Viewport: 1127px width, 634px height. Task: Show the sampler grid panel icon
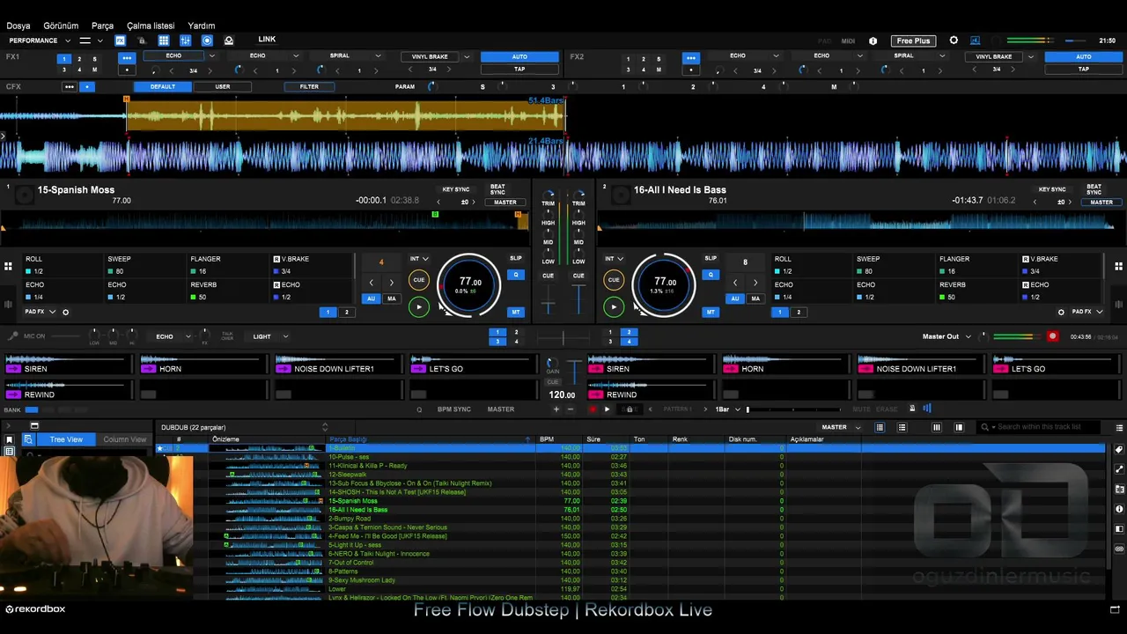tap(164, 41)
